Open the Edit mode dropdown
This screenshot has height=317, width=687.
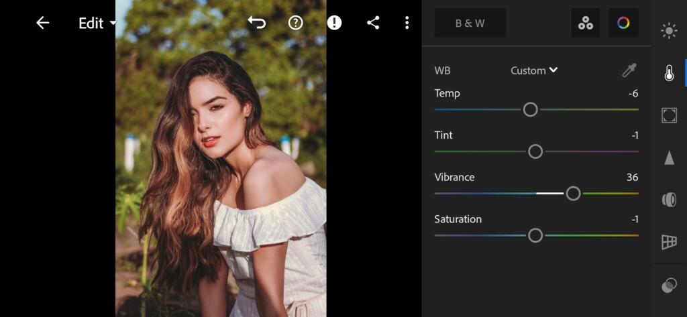point(97,23)
